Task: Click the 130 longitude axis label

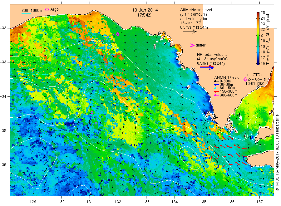Action: pyautogui.click(x=61, y=202)
